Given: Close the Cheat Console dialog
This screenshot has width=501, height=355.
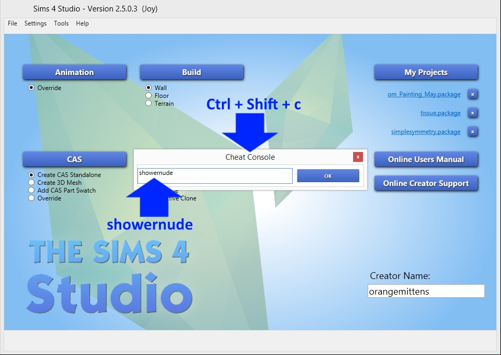Looking at the screenshot, I should point(358,157).
